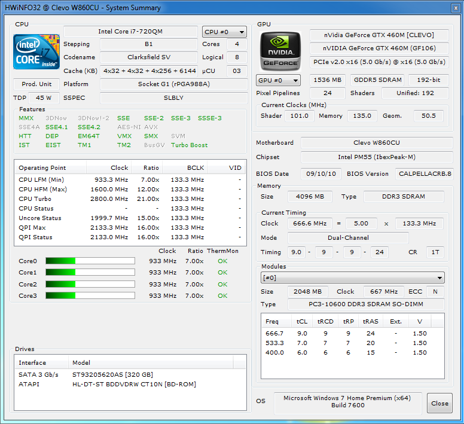Click the Freq column header in modules table
This screenshot has height=424, width=464.
click(276, 321)
